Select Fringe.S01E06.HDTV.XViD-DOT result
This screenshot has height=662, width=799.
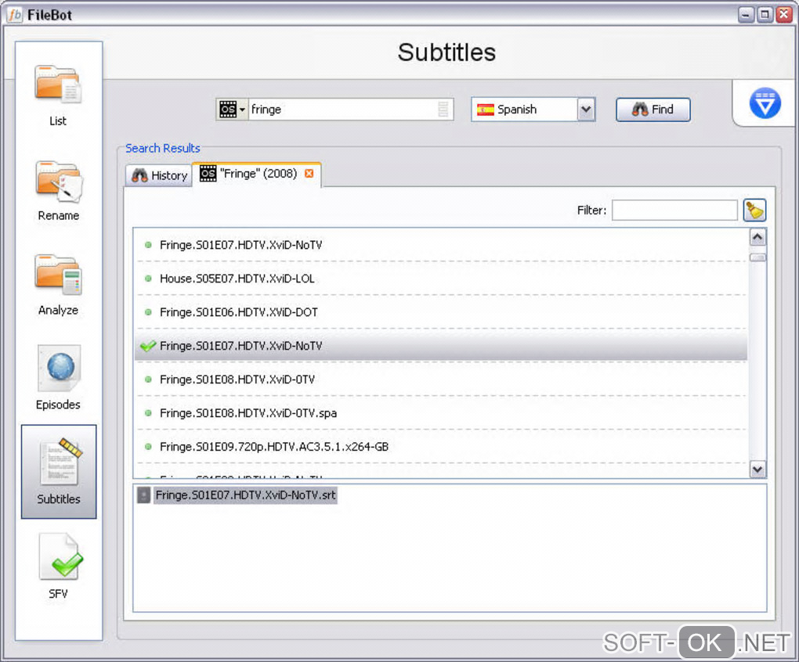[441, 312]
